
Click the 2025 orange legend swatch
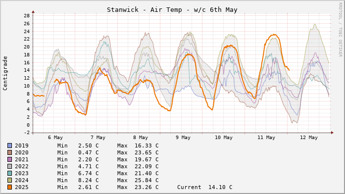click(10, 187)
